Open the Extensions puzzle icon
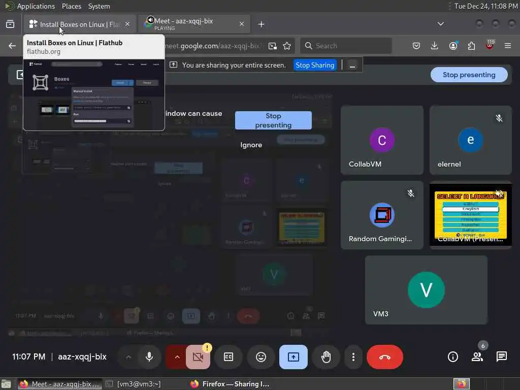The height and width of the screenshot is (390, 520). (x=471, y=46)
